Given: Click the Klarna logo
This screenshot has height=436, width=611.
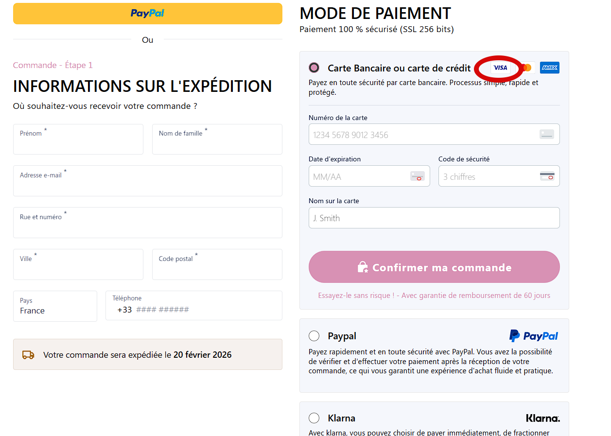Looking at the screenshot, I should tap(542, 418).
